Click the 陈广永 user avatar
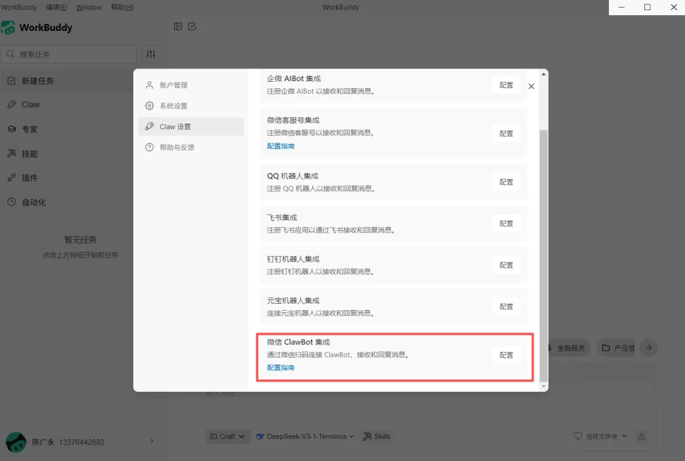Image resolution: width=685 pixels, height=461 pixels. pyautogui.click(x=16, y=442)
